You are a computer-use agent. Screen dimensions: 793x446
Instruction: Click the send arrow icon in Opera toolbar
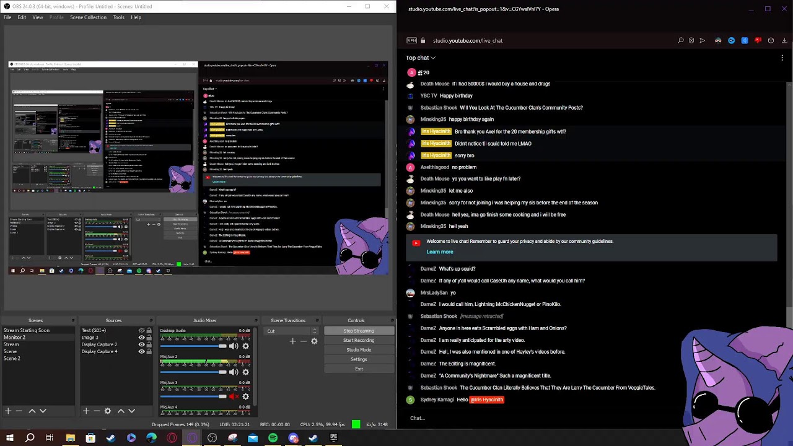[703, 40]
